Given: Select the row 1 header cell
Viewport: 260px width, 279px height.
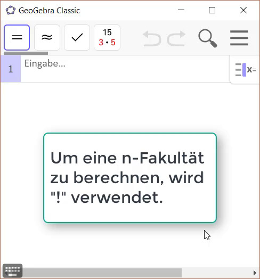Looking at the screenshot, I should (11, 69).
